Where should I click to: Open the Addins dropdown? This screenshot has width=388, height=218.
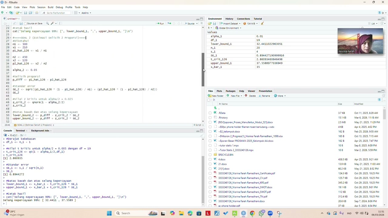click(x=86, y=13)
